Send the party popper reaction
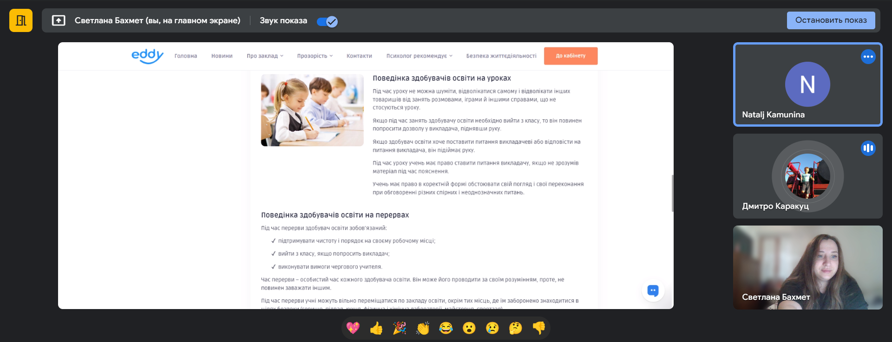The image size is (892, 342). click(x=400, y=328)
